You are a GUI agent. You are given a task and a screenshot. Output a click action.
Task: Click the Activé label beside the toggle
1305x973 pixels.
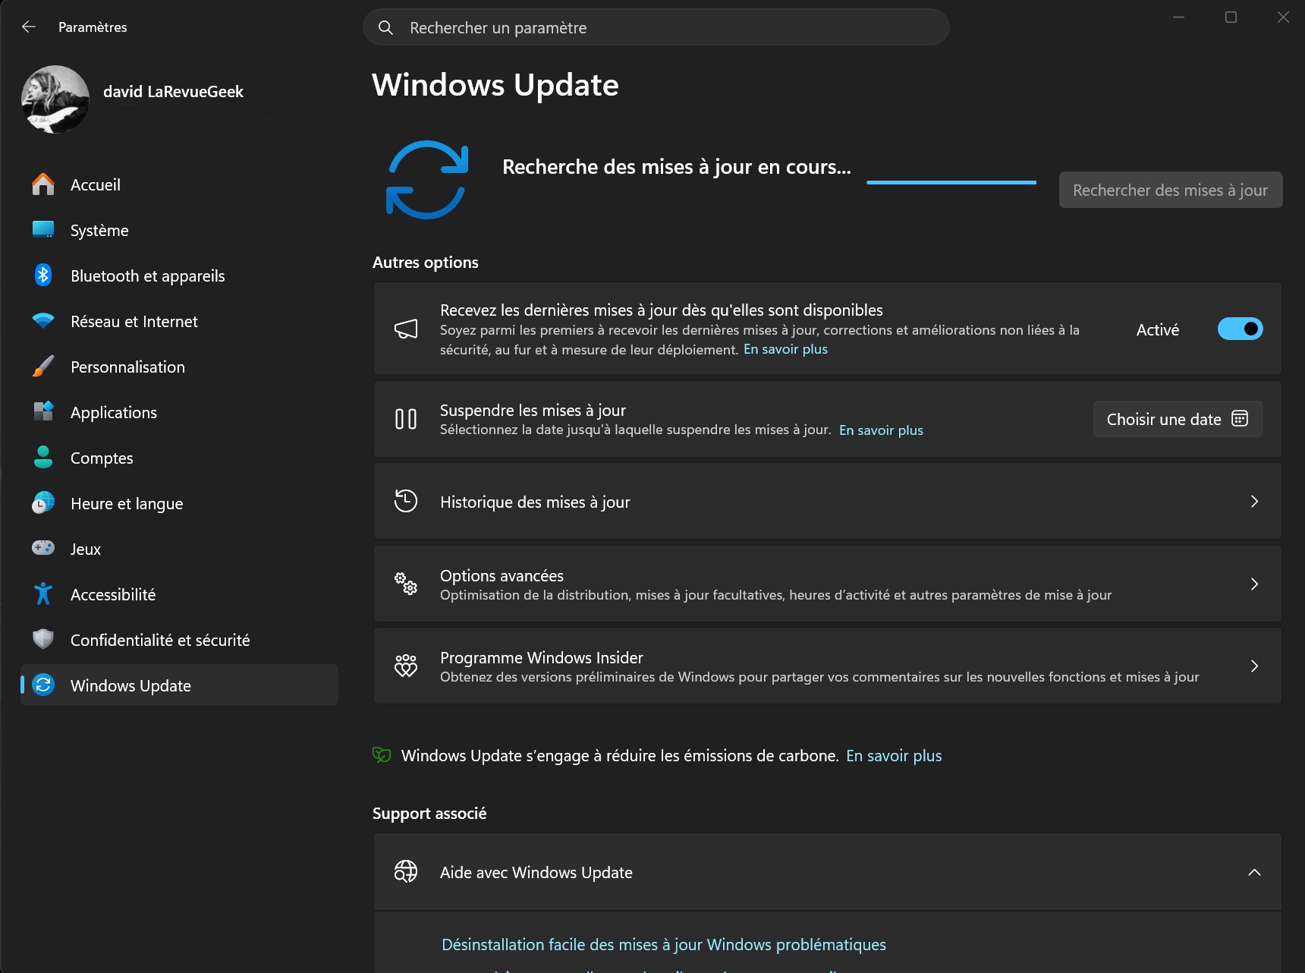point(1158,329)
